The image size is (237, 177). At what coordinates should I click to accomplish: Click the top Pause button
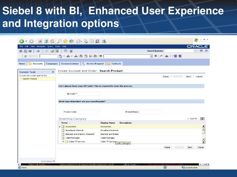[166, 77]
